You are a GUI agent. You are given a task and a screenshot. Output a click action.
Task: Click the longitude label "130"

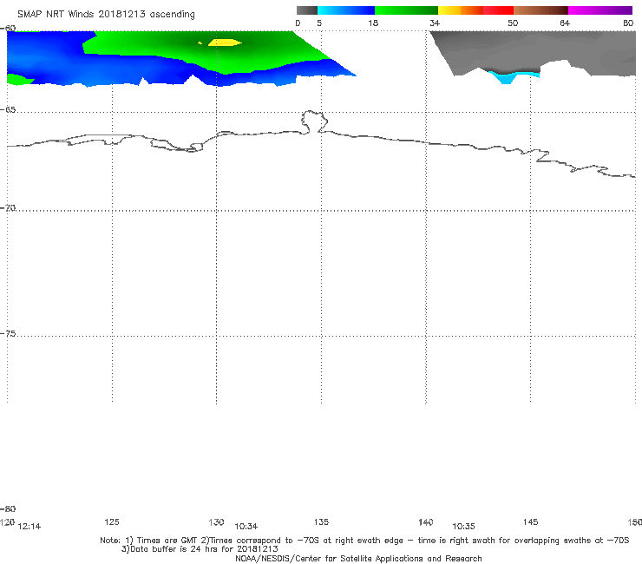216,521
